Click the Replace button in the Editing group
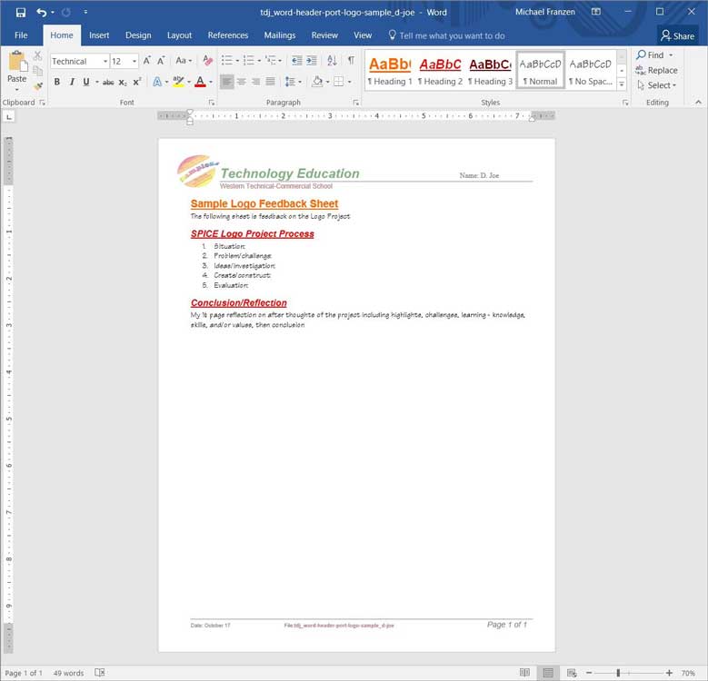Image resolution: width=708 pixels, height=681 pixels. (656, 70)
